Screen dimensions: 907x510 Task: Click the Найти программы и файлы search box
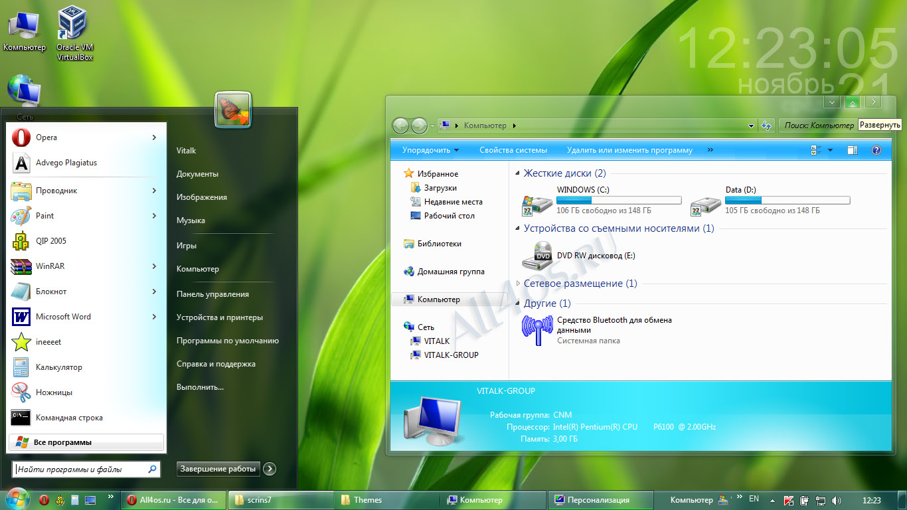pyautogui.click(x=86, y=469)
